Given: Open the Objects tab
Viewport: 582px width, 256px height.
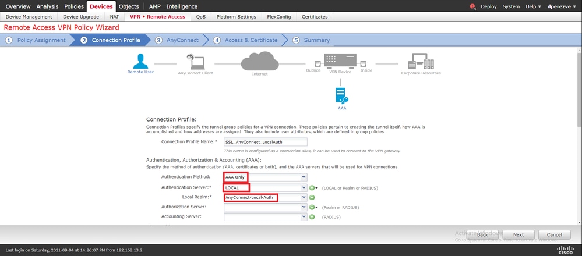Looking at the screenshot, I should (x=129, y=6).
